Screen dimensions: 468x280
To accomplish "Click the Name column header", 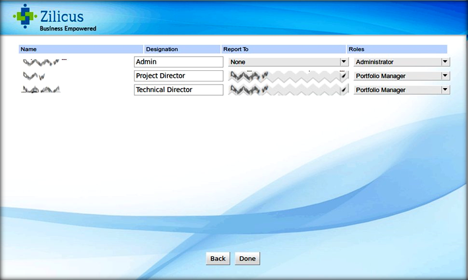I will (x=29, y=50).
